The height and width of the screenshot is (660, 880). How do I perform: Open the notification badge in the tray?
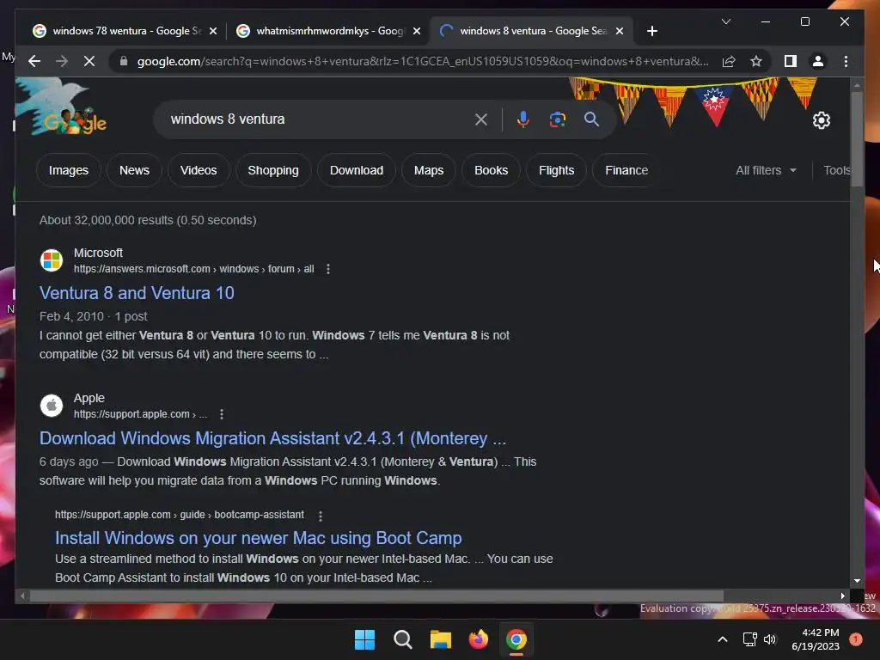(855, 639)
